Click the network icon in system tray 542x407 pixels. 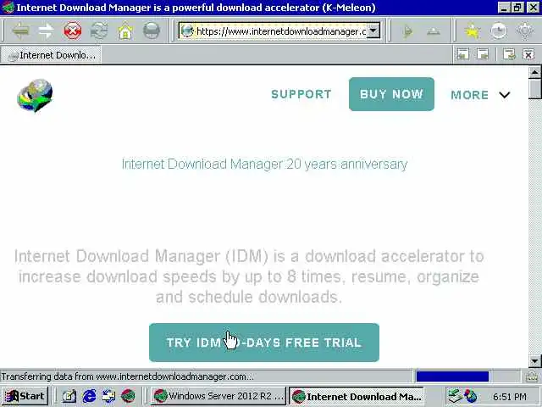pyautogui.click(x=455, y=396)
